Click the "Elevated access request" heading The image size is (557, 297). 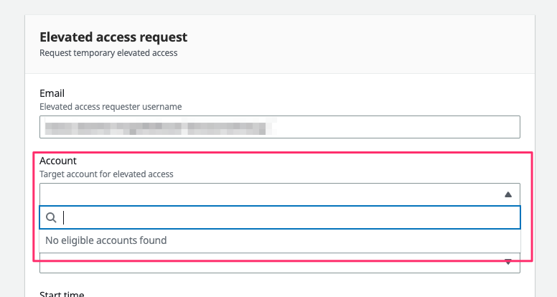click(113, 37)
